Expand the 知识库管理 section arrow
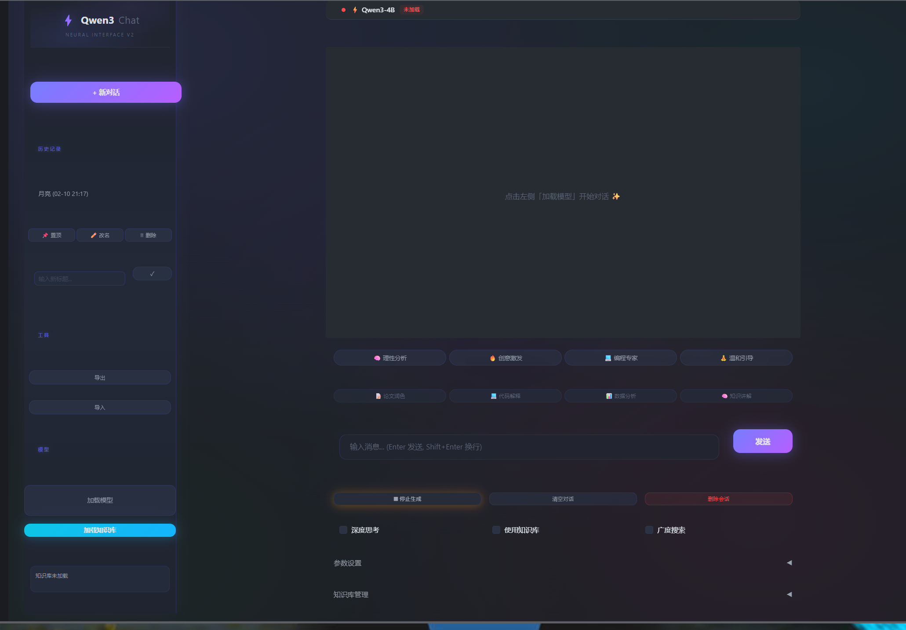 click(x=789, y=594)
